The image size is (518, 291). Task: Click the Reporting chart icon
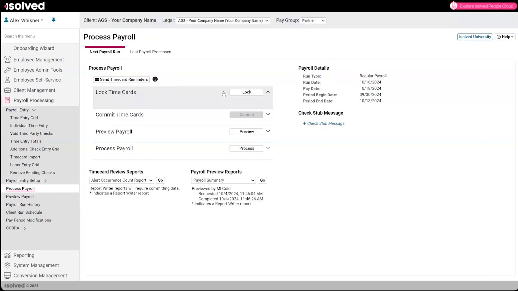tap(8, 255)
